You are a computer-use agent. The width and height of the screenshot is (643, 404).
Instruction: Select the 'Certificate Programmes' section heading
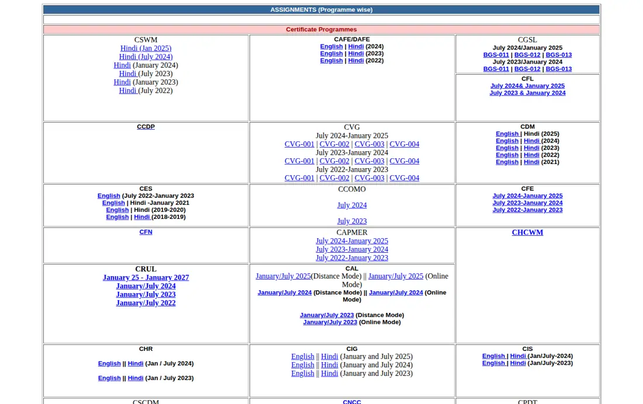tap(321, 30)
